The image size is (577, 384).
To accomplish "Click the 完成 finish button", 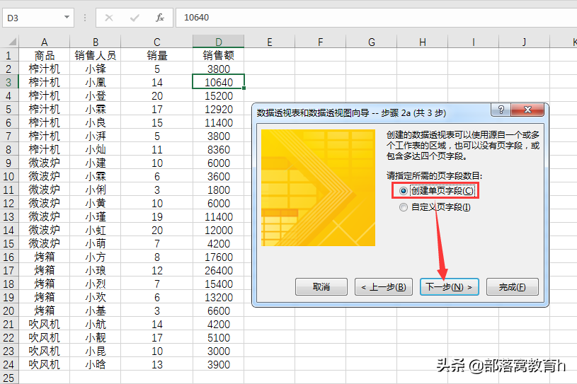I will tap(513, 286).
